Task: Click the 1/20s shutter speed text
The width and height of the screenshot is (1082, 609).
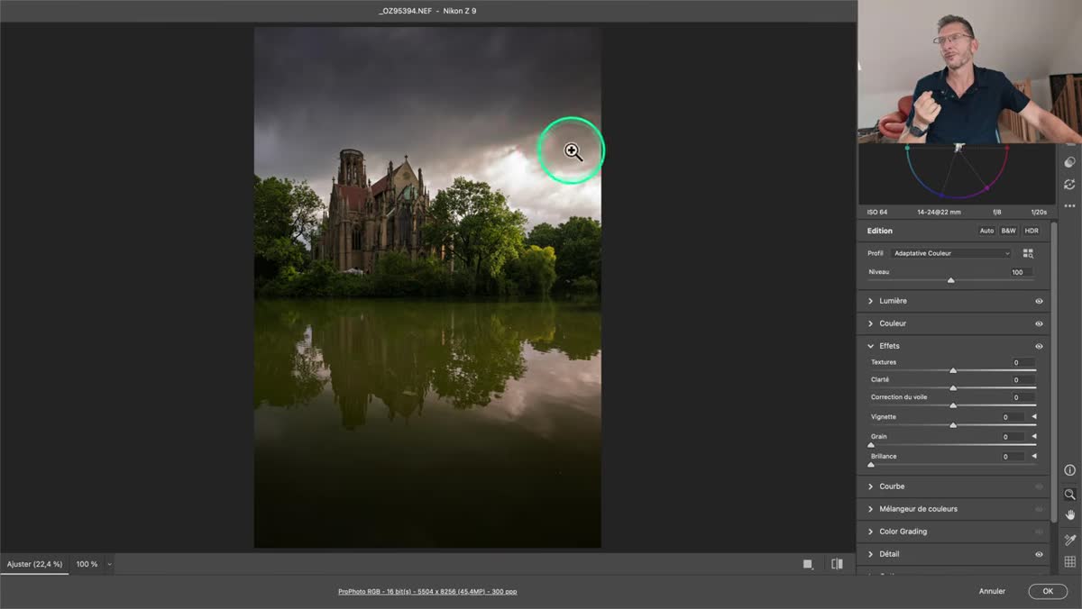Action: point(1039,213)
